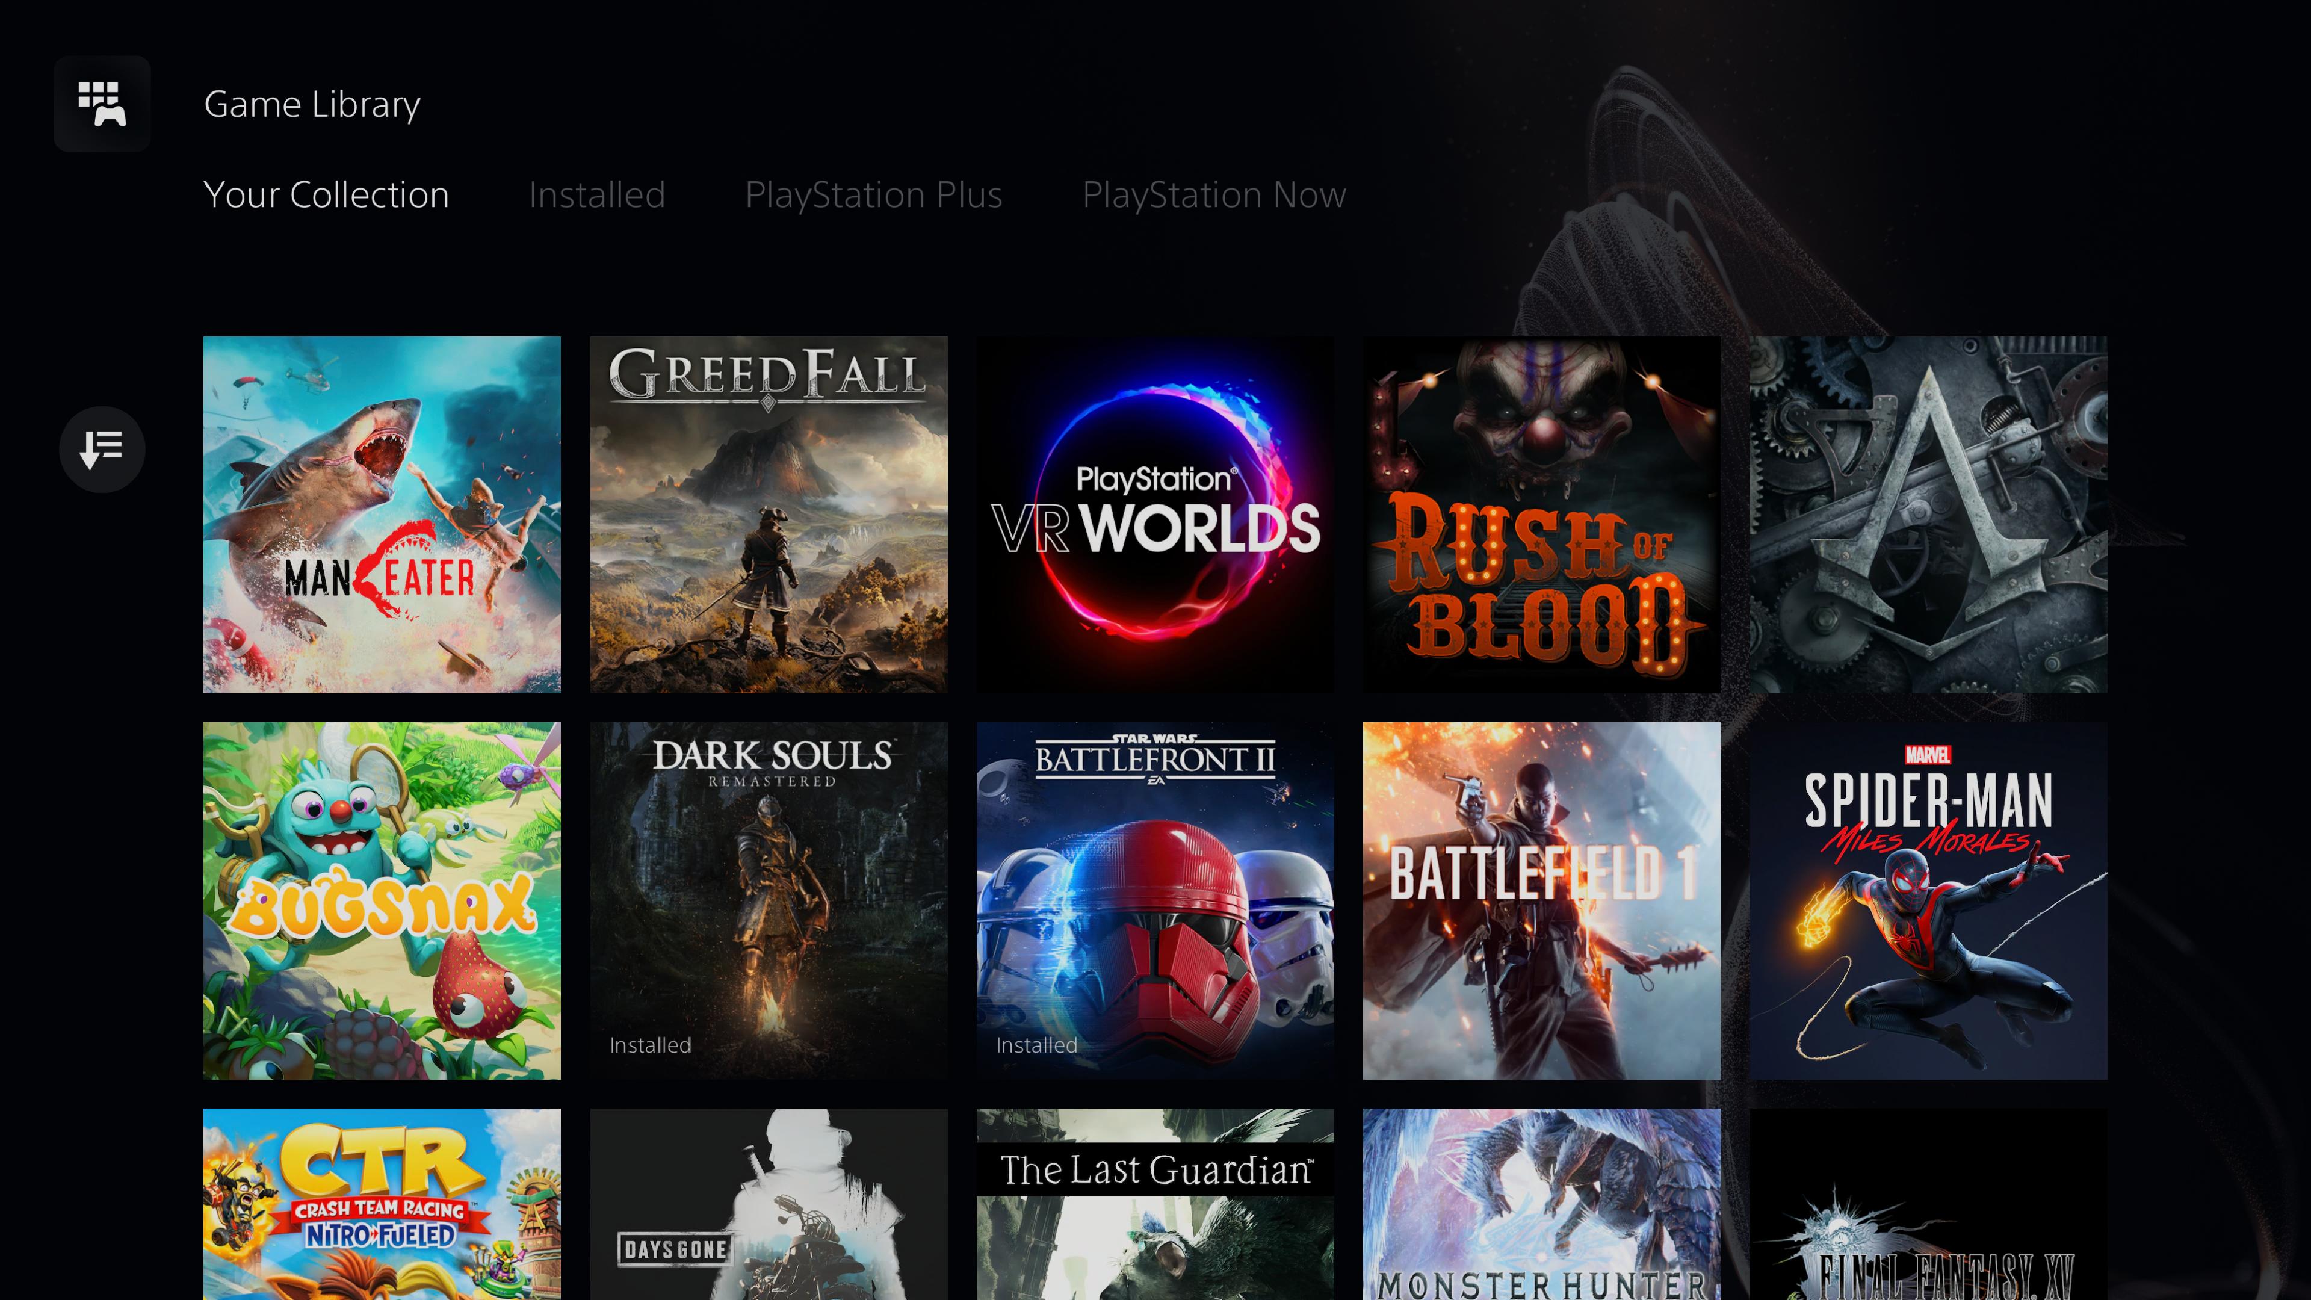
Task: Click the Game Library home icon
Action: point(102,102)
